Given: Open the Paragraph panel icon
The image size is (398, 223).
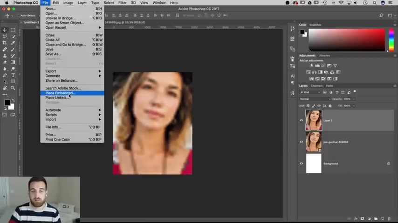Looking at the screenshot, I should click(292, 83).
